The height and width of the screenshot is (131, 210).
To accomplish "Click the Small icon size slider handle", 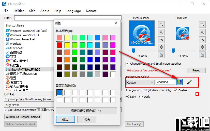I will (x=173, y=51).
